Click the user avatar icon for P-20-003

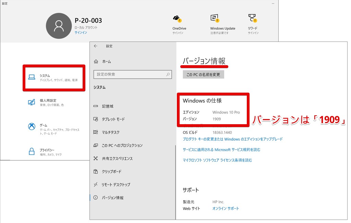59,26
